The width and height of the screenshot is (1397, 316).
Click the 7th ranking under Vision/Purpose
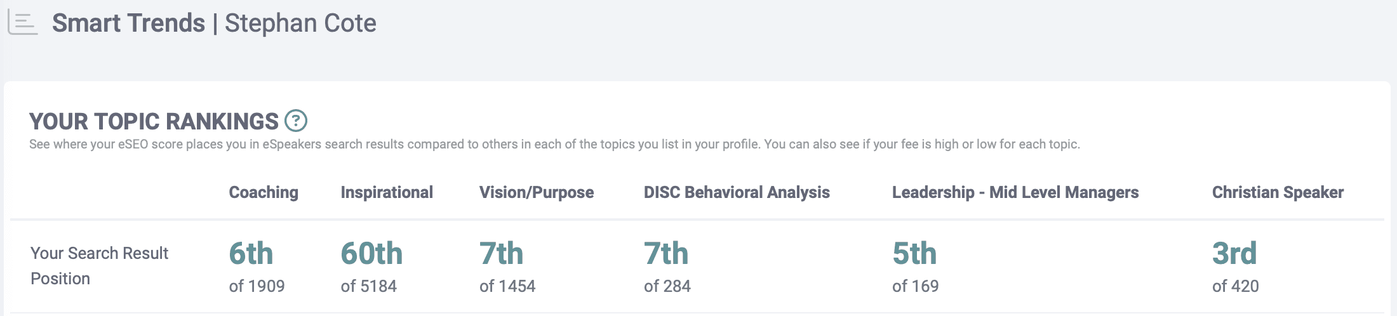[501, 254]
